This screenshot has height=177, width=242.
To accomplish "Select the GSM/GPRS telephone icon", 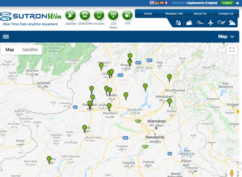I will 85,15.
